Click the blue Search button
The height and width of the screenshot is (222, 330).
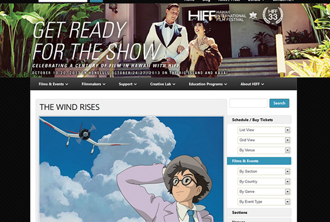(x=279, y=103)
